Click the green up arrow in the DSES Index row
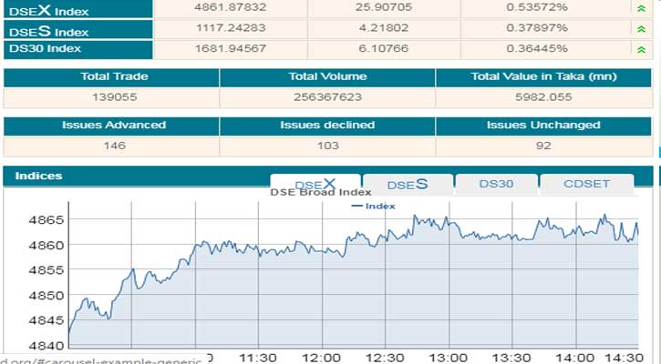 pyautogui.click(x=643, y=28)
